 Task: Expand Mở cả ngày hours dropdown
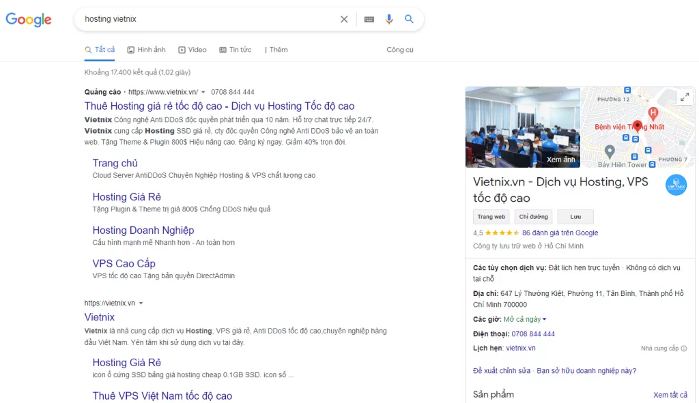[525, 319]
